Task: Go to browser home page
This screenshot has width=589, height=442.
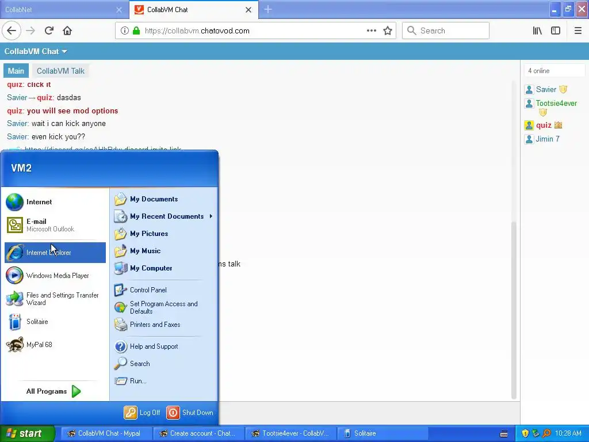Action: pos(67,31)
